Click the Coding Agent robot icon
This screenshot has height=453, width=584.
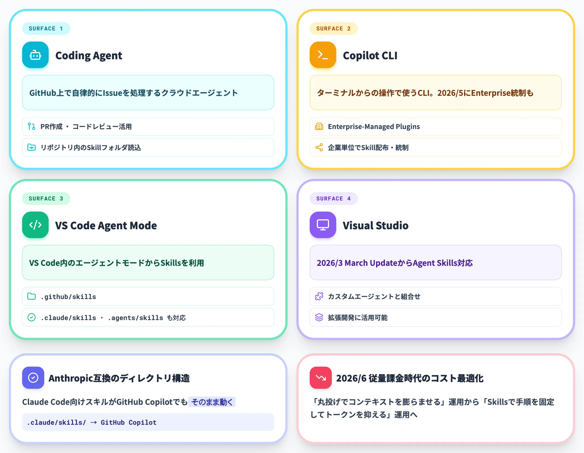35,55
